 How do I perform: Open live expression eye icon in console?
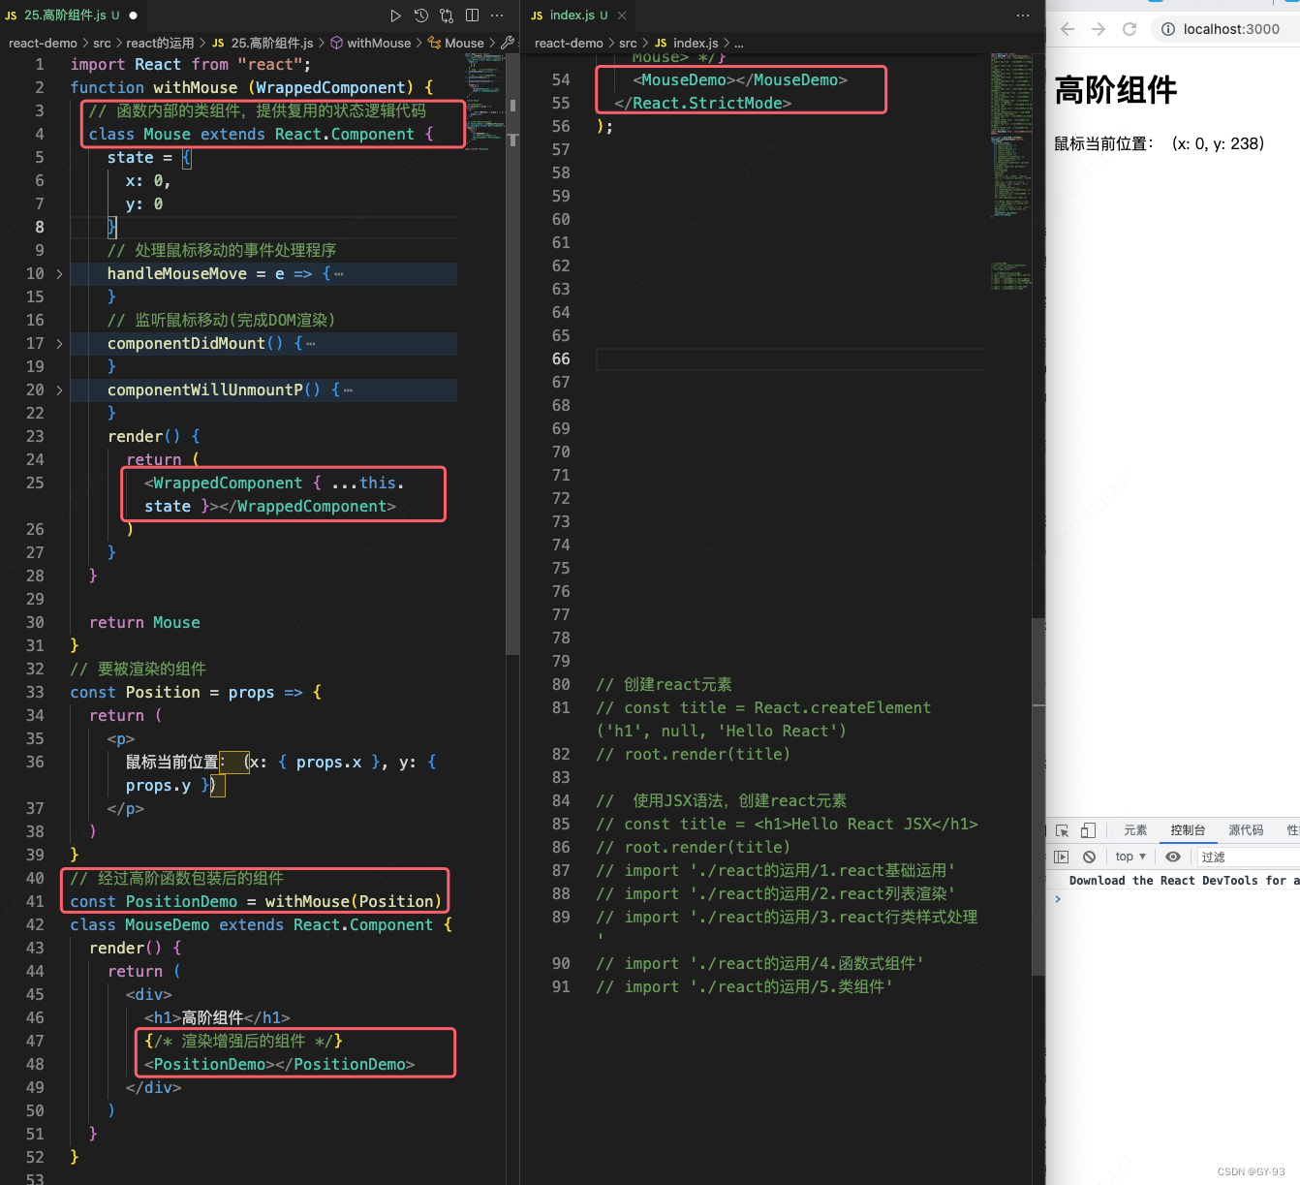pos(1173,857)
